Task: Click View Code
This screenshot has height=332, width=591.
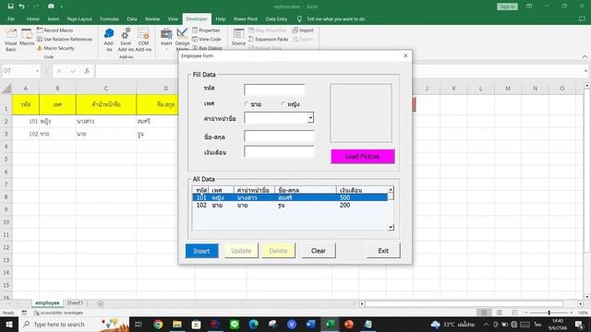Action: (207, 39)
